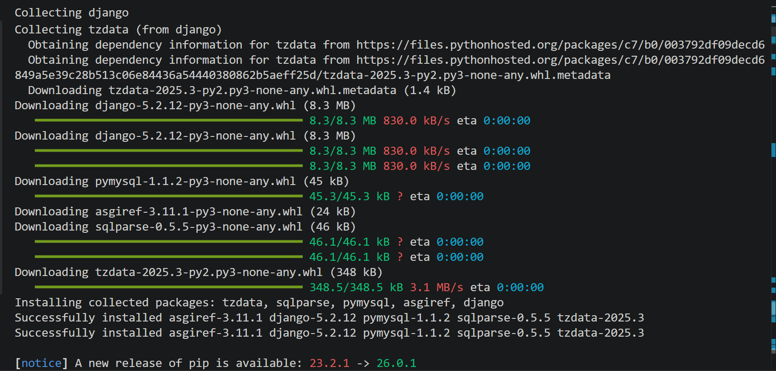Click the "348.5/348.5 kB" progress value
Screen dimensions: 776x371
point(356,287)
